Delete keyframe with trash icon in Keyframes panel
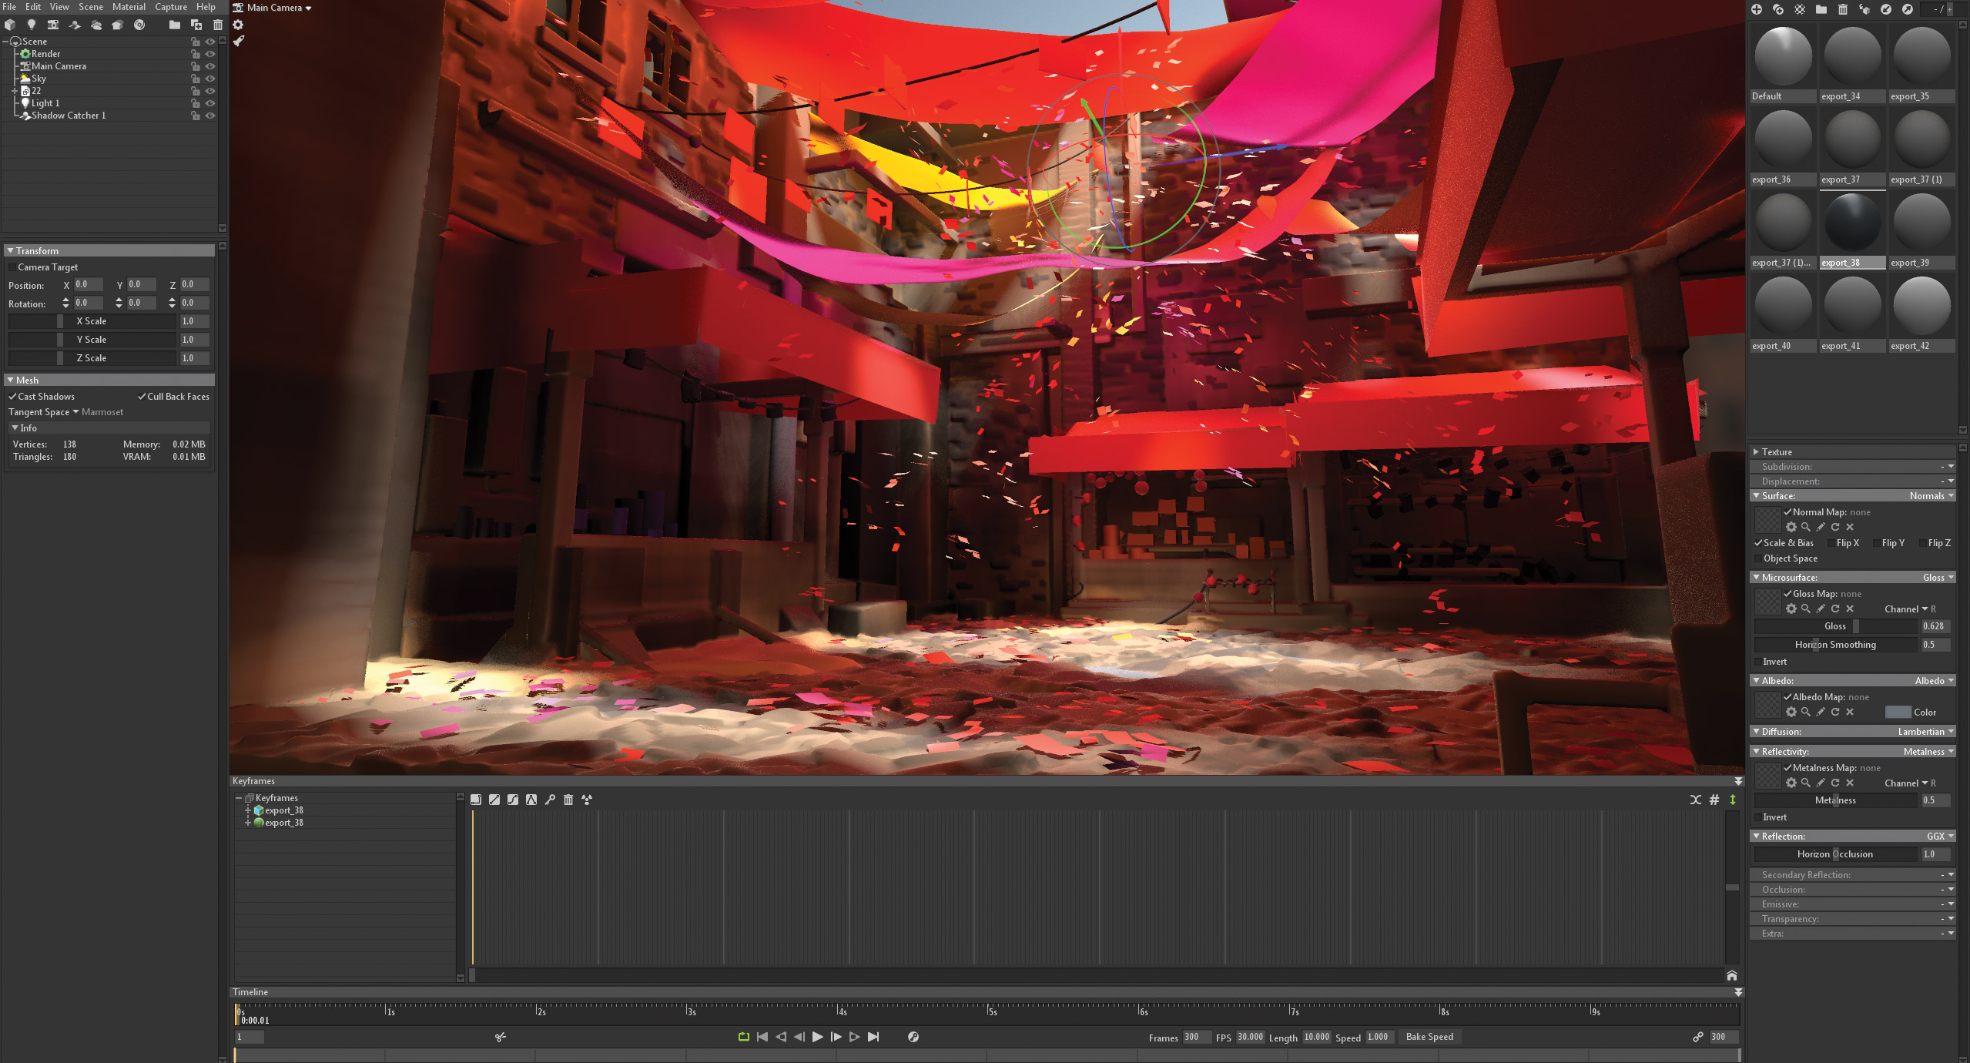 pyautogui.click(x=568, y=800)
